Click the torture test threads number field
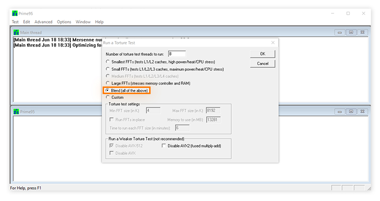The height and width of the screenshot is (201, 380). [x=177, y=54]
